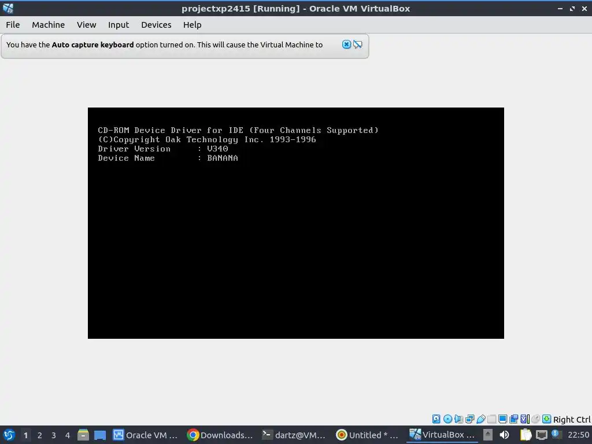Open display settings status bar icon
Viewport: 592px width, 444px height.
502,419
